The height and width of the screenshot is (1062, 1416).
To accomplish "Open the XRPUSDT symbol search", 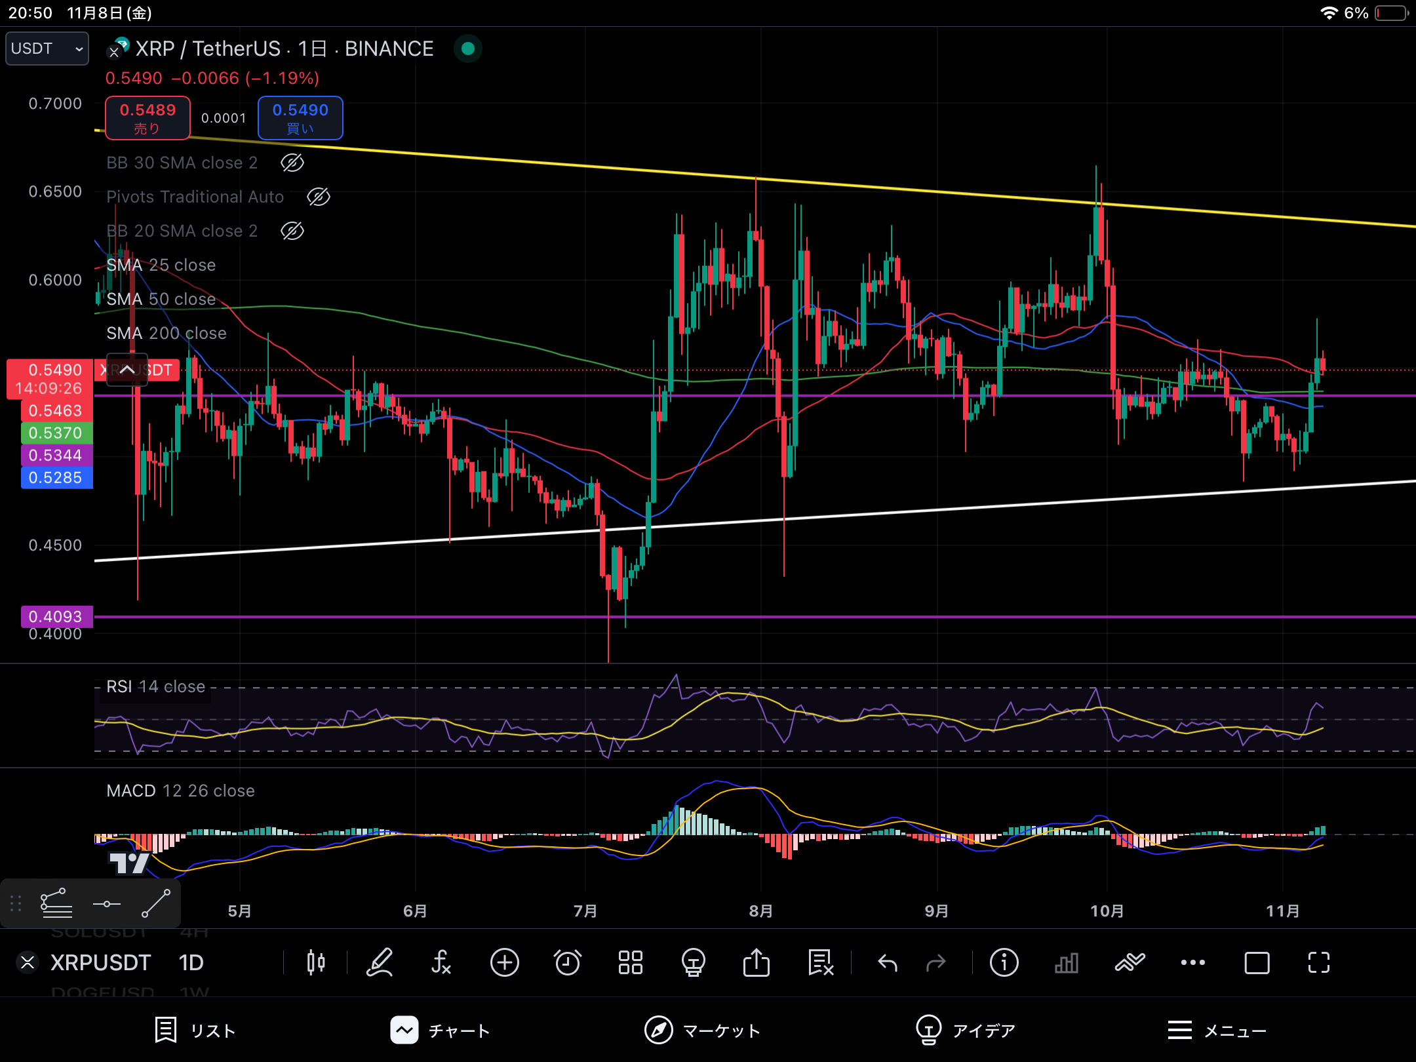I will 101,962.
